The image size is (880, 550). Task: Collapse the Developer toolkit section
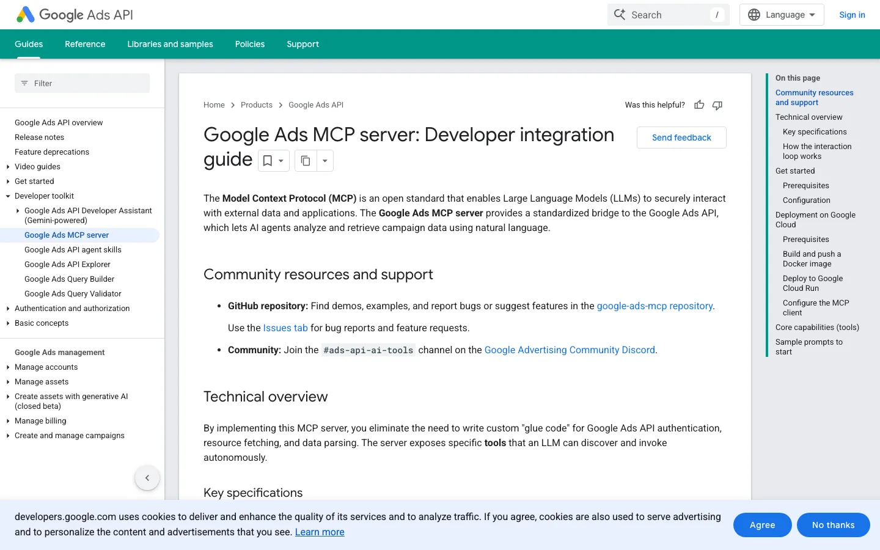click(x=8, y=196)
